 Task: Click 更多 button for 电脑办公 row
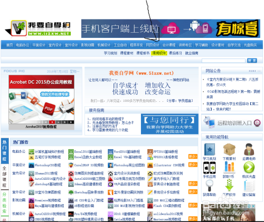[193, 157]
